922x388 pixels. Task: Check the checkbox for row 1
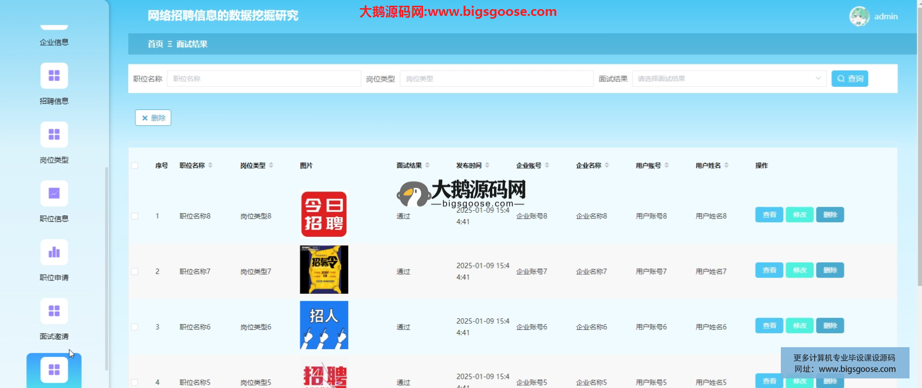[135, 216]
